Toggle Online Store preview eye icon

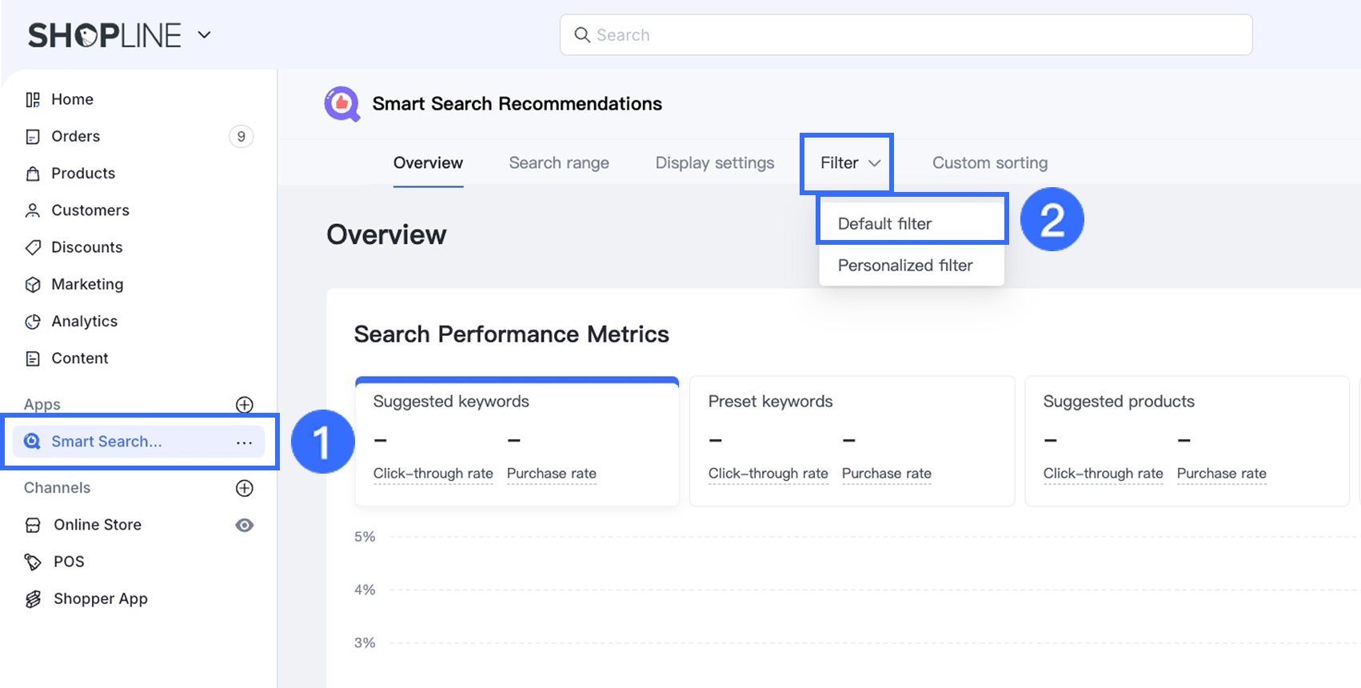(x=245, y=525)
